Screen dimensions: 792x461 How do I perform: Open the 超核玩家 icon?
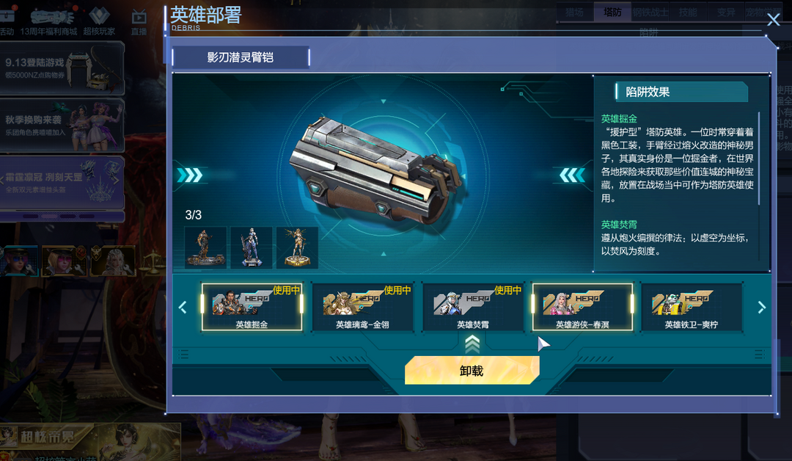point(99,22)
